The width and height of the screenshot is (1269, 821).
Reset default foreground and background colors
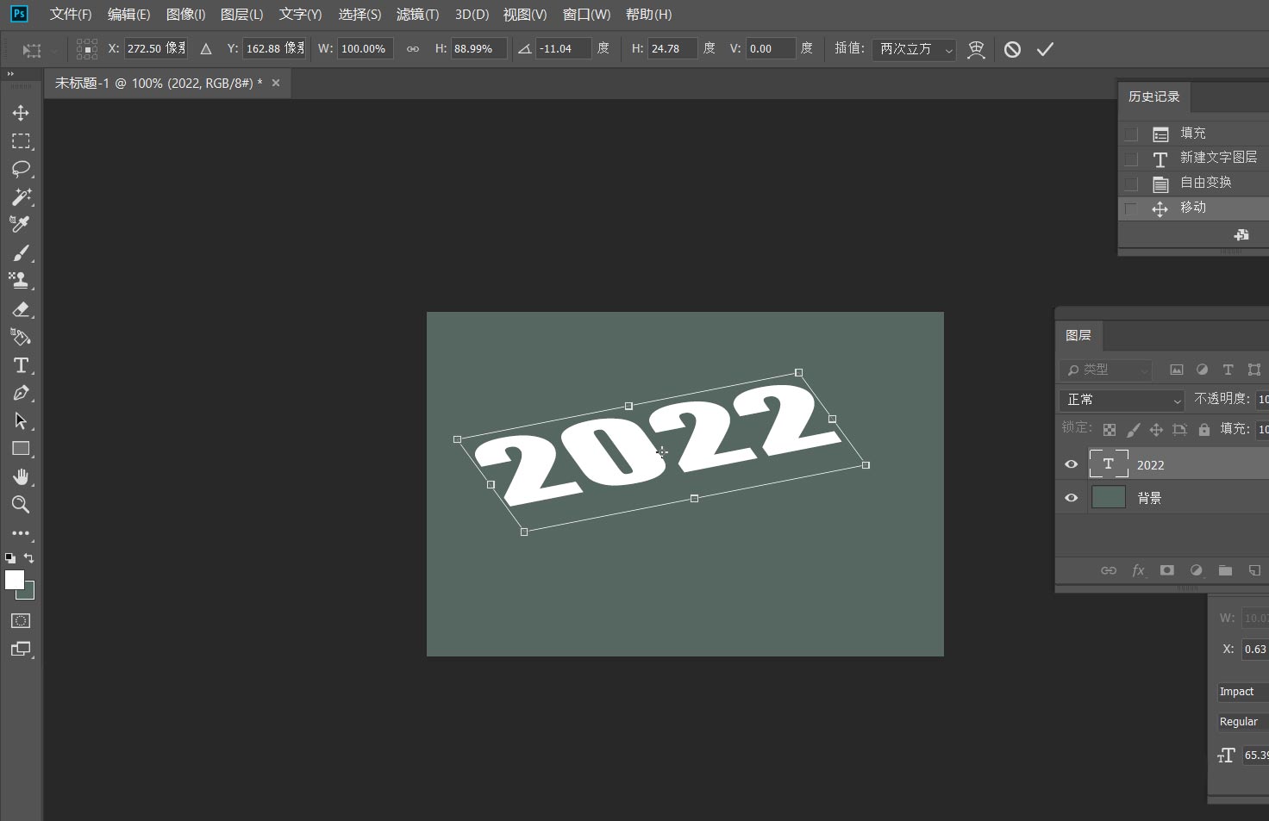pyautogui.click(x=10, y=558)
